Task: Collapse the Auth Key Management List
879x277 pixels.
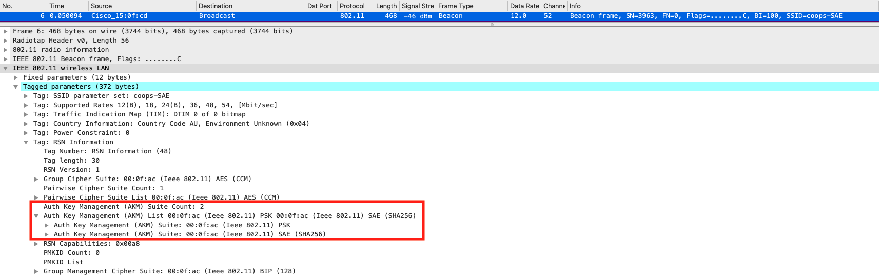Action: click(x=36, y=216)
